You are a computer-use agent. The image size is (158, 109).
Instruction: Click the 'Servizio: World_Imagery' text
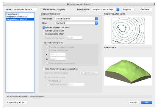click(56, 73)
